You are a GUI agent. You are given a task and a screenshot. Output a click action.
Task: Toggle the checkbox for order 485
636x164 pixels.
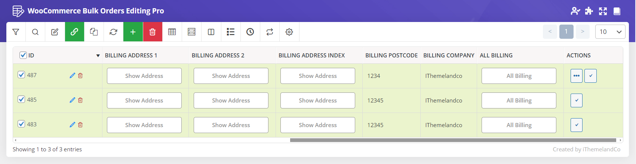[x=22, y=100]
